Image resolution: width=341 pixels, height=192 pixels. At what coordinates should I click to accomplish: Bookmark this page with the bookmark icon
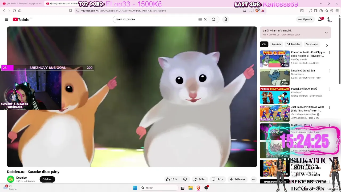pos(70,11)
